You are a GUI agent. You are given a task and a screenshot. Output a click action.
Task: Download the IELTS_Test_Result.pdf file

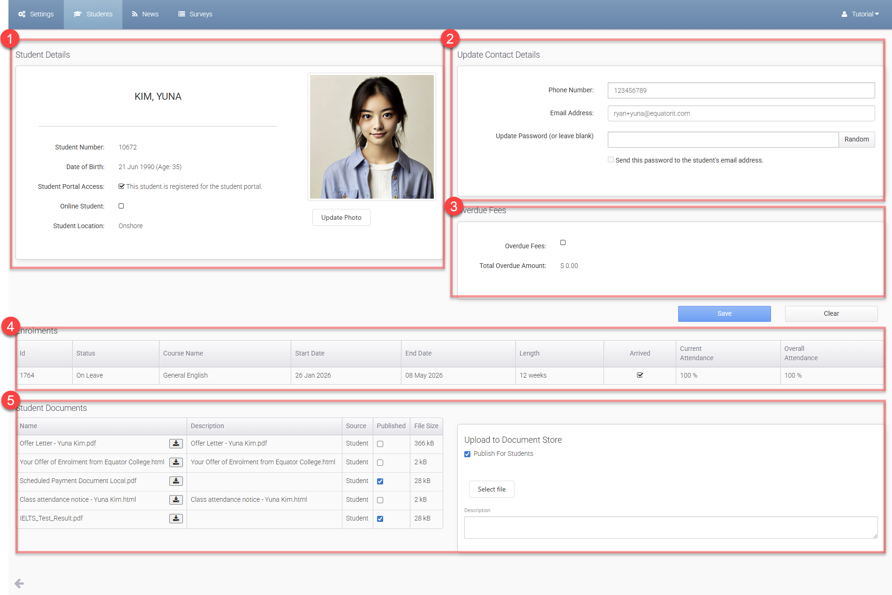[176, 519]
